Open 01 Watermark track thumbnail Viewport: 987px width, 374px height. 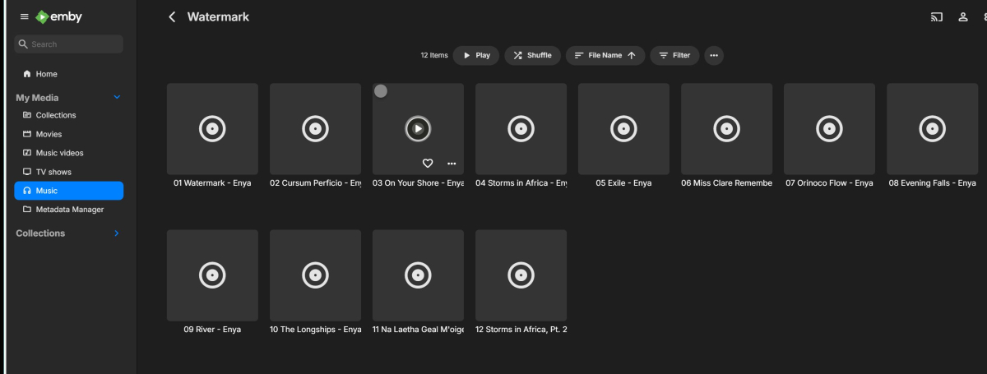(212, 128)
